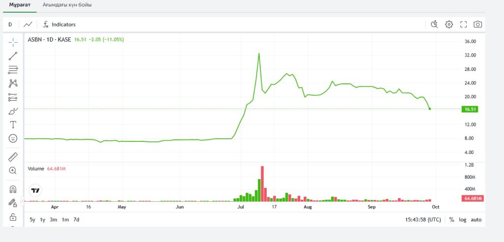
Task: Switch to the Мұрағат tab
Action: 20,5
